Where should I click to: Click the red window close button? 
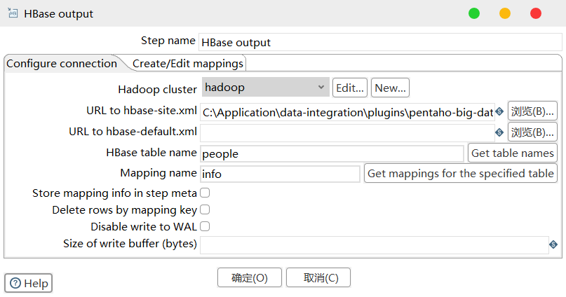point(536,13)
